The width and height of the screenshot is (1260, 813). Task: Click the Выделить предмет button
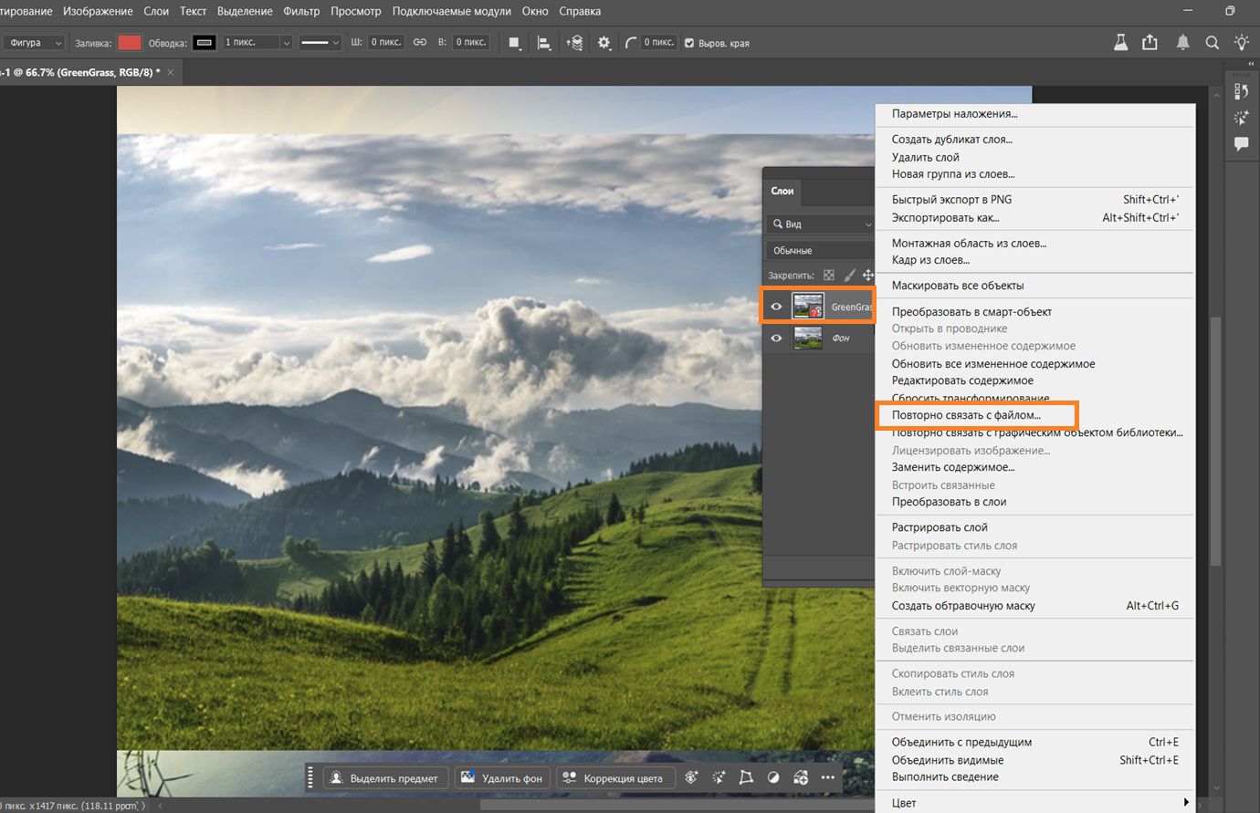pos(384,778)
